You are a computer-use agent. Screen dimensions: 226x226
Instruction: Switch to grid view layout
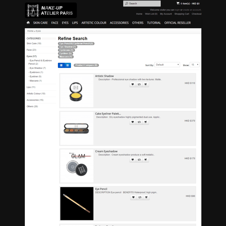click(68, 65)
